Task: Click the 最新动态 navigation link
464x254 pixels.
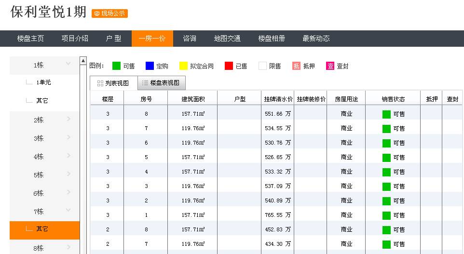Action: click(x=316, y=39)
